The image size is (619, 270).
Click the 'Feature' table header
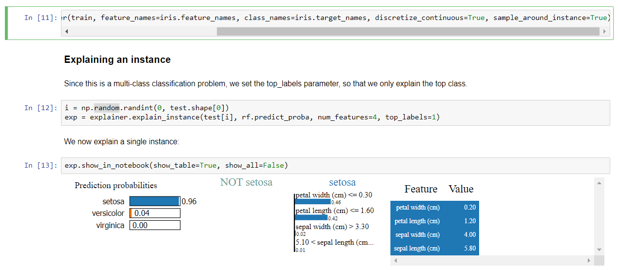421,189
